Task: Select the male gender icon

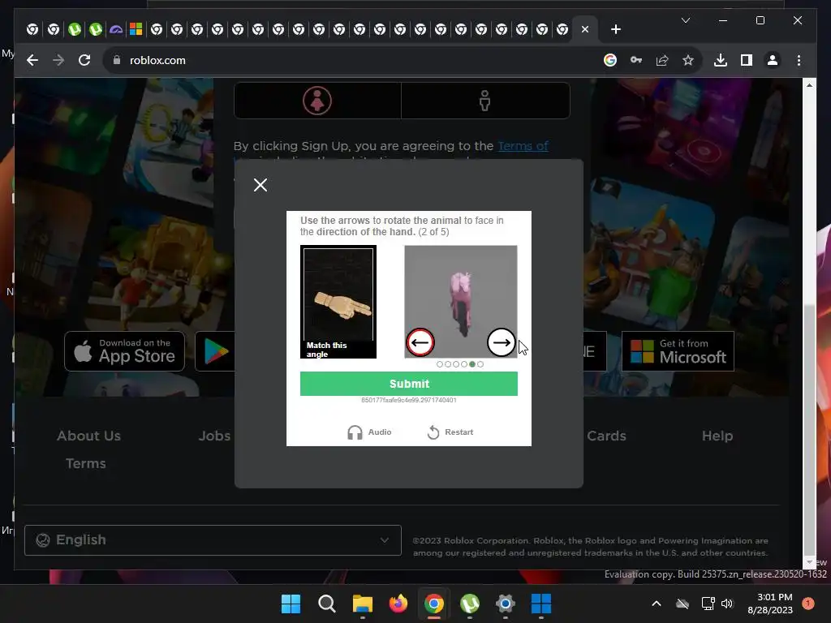Action: point(485,101)
